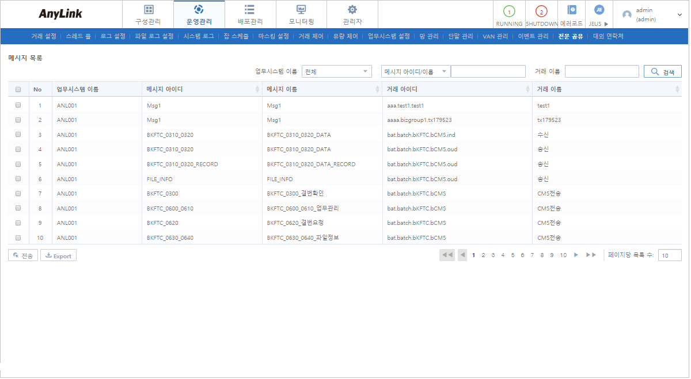Click the 거래 이름 input field

(x=602, y=71)
